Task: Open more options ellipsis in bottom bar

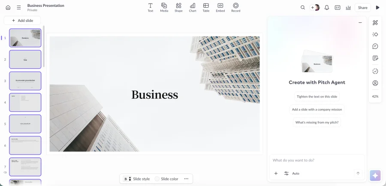Action: pyautogui.click(x=186, y=179)
